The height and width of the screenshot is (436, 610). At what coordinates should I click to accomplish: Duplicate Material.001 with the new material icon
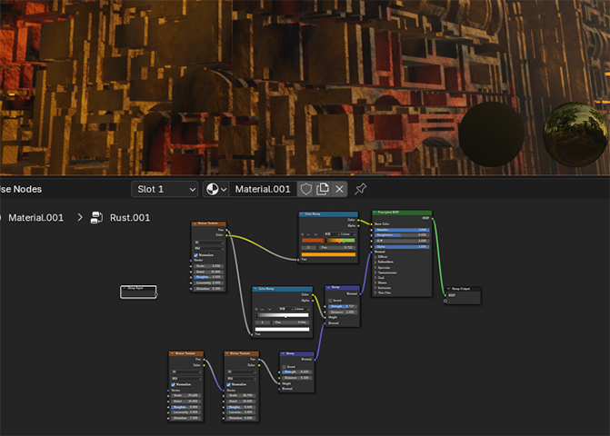click(x=323, y=189)
